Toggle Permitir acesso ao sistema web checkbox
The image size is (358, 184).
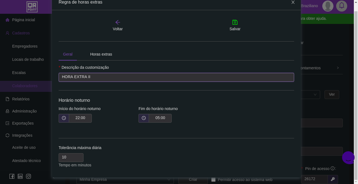[213, 180]
